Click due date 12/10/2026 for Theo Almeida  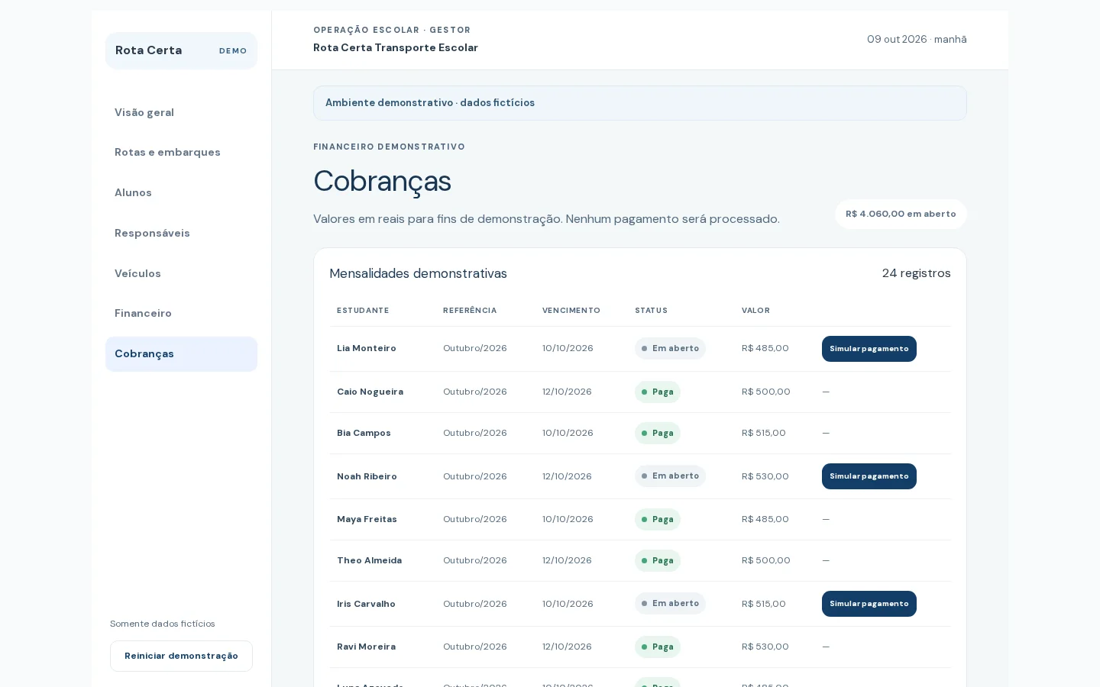point(567,560)
